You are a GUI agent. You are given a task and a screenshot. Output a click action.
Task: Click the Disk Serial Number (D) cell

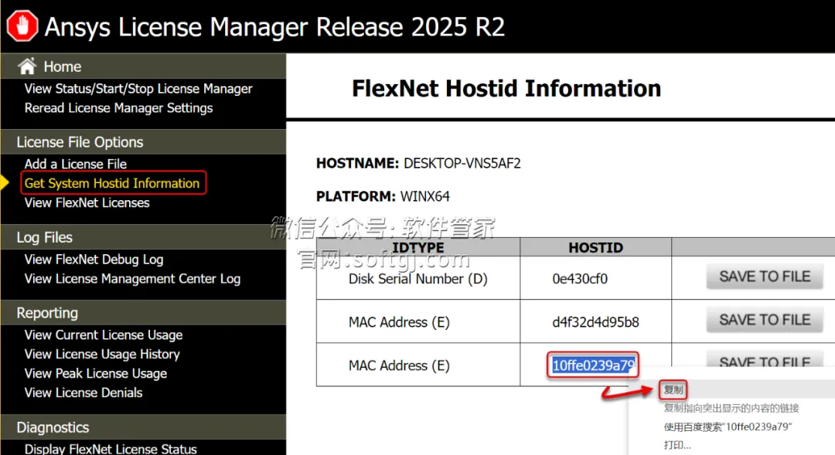point(418,279)
